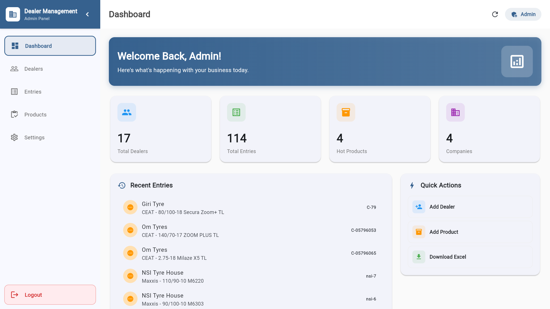Select the Dashboard sidebar item

pyautogui.click(x=50, y=46)
